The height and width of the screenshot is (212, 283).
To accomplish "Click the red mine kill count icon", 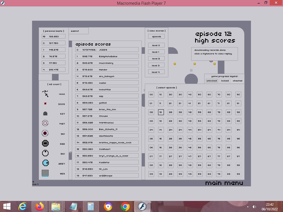I will (x=45, y=104).
